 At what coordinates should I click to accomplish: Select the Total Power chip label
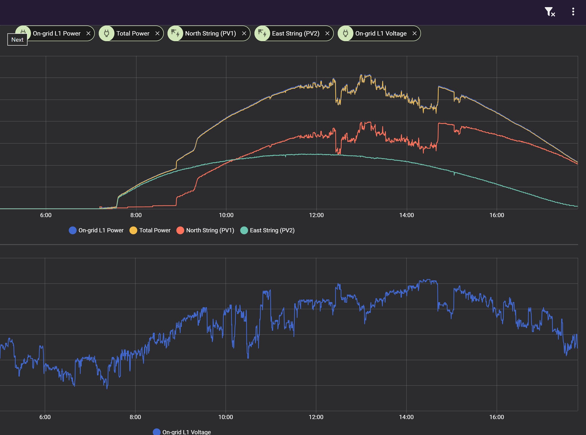coord(133,33)
